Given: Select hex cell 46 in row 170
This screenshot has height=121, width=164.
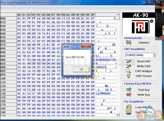Looking at the screenshot, I should 34,105.
